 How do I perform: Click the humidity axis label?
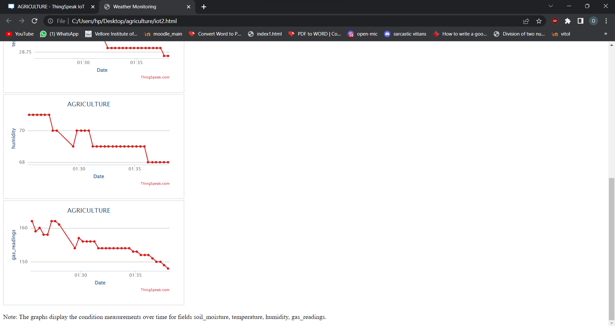pyautogui.click(x=13, y=138)
